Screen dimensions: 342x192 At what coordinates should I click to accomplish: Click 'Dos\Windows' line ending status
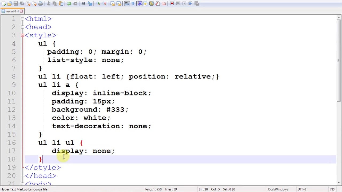(278, 189)
